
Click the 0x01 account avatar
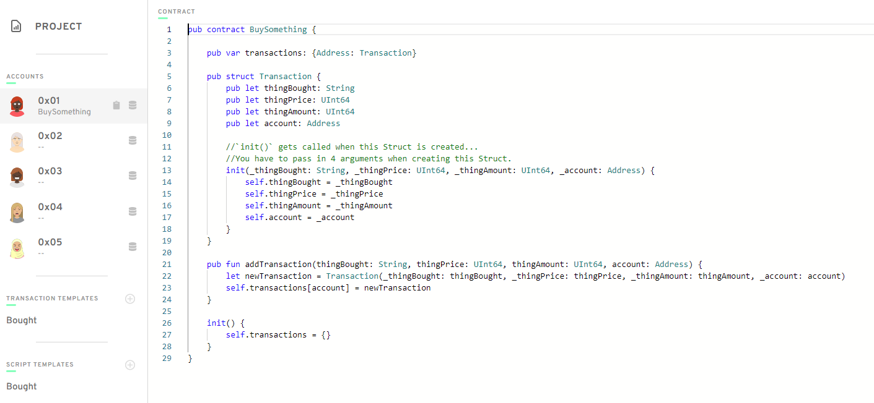[x=17, y=106]
